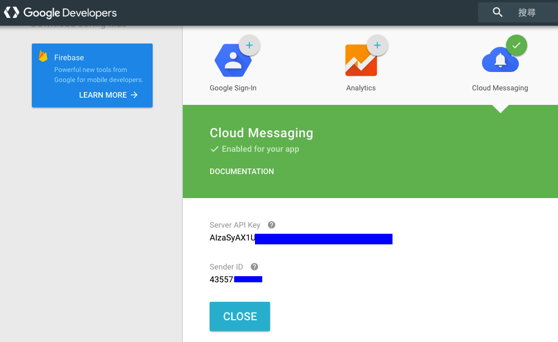Click the Firebase flame icon
558x342 pixels.
pyautogui.click(x=43, y=56)
